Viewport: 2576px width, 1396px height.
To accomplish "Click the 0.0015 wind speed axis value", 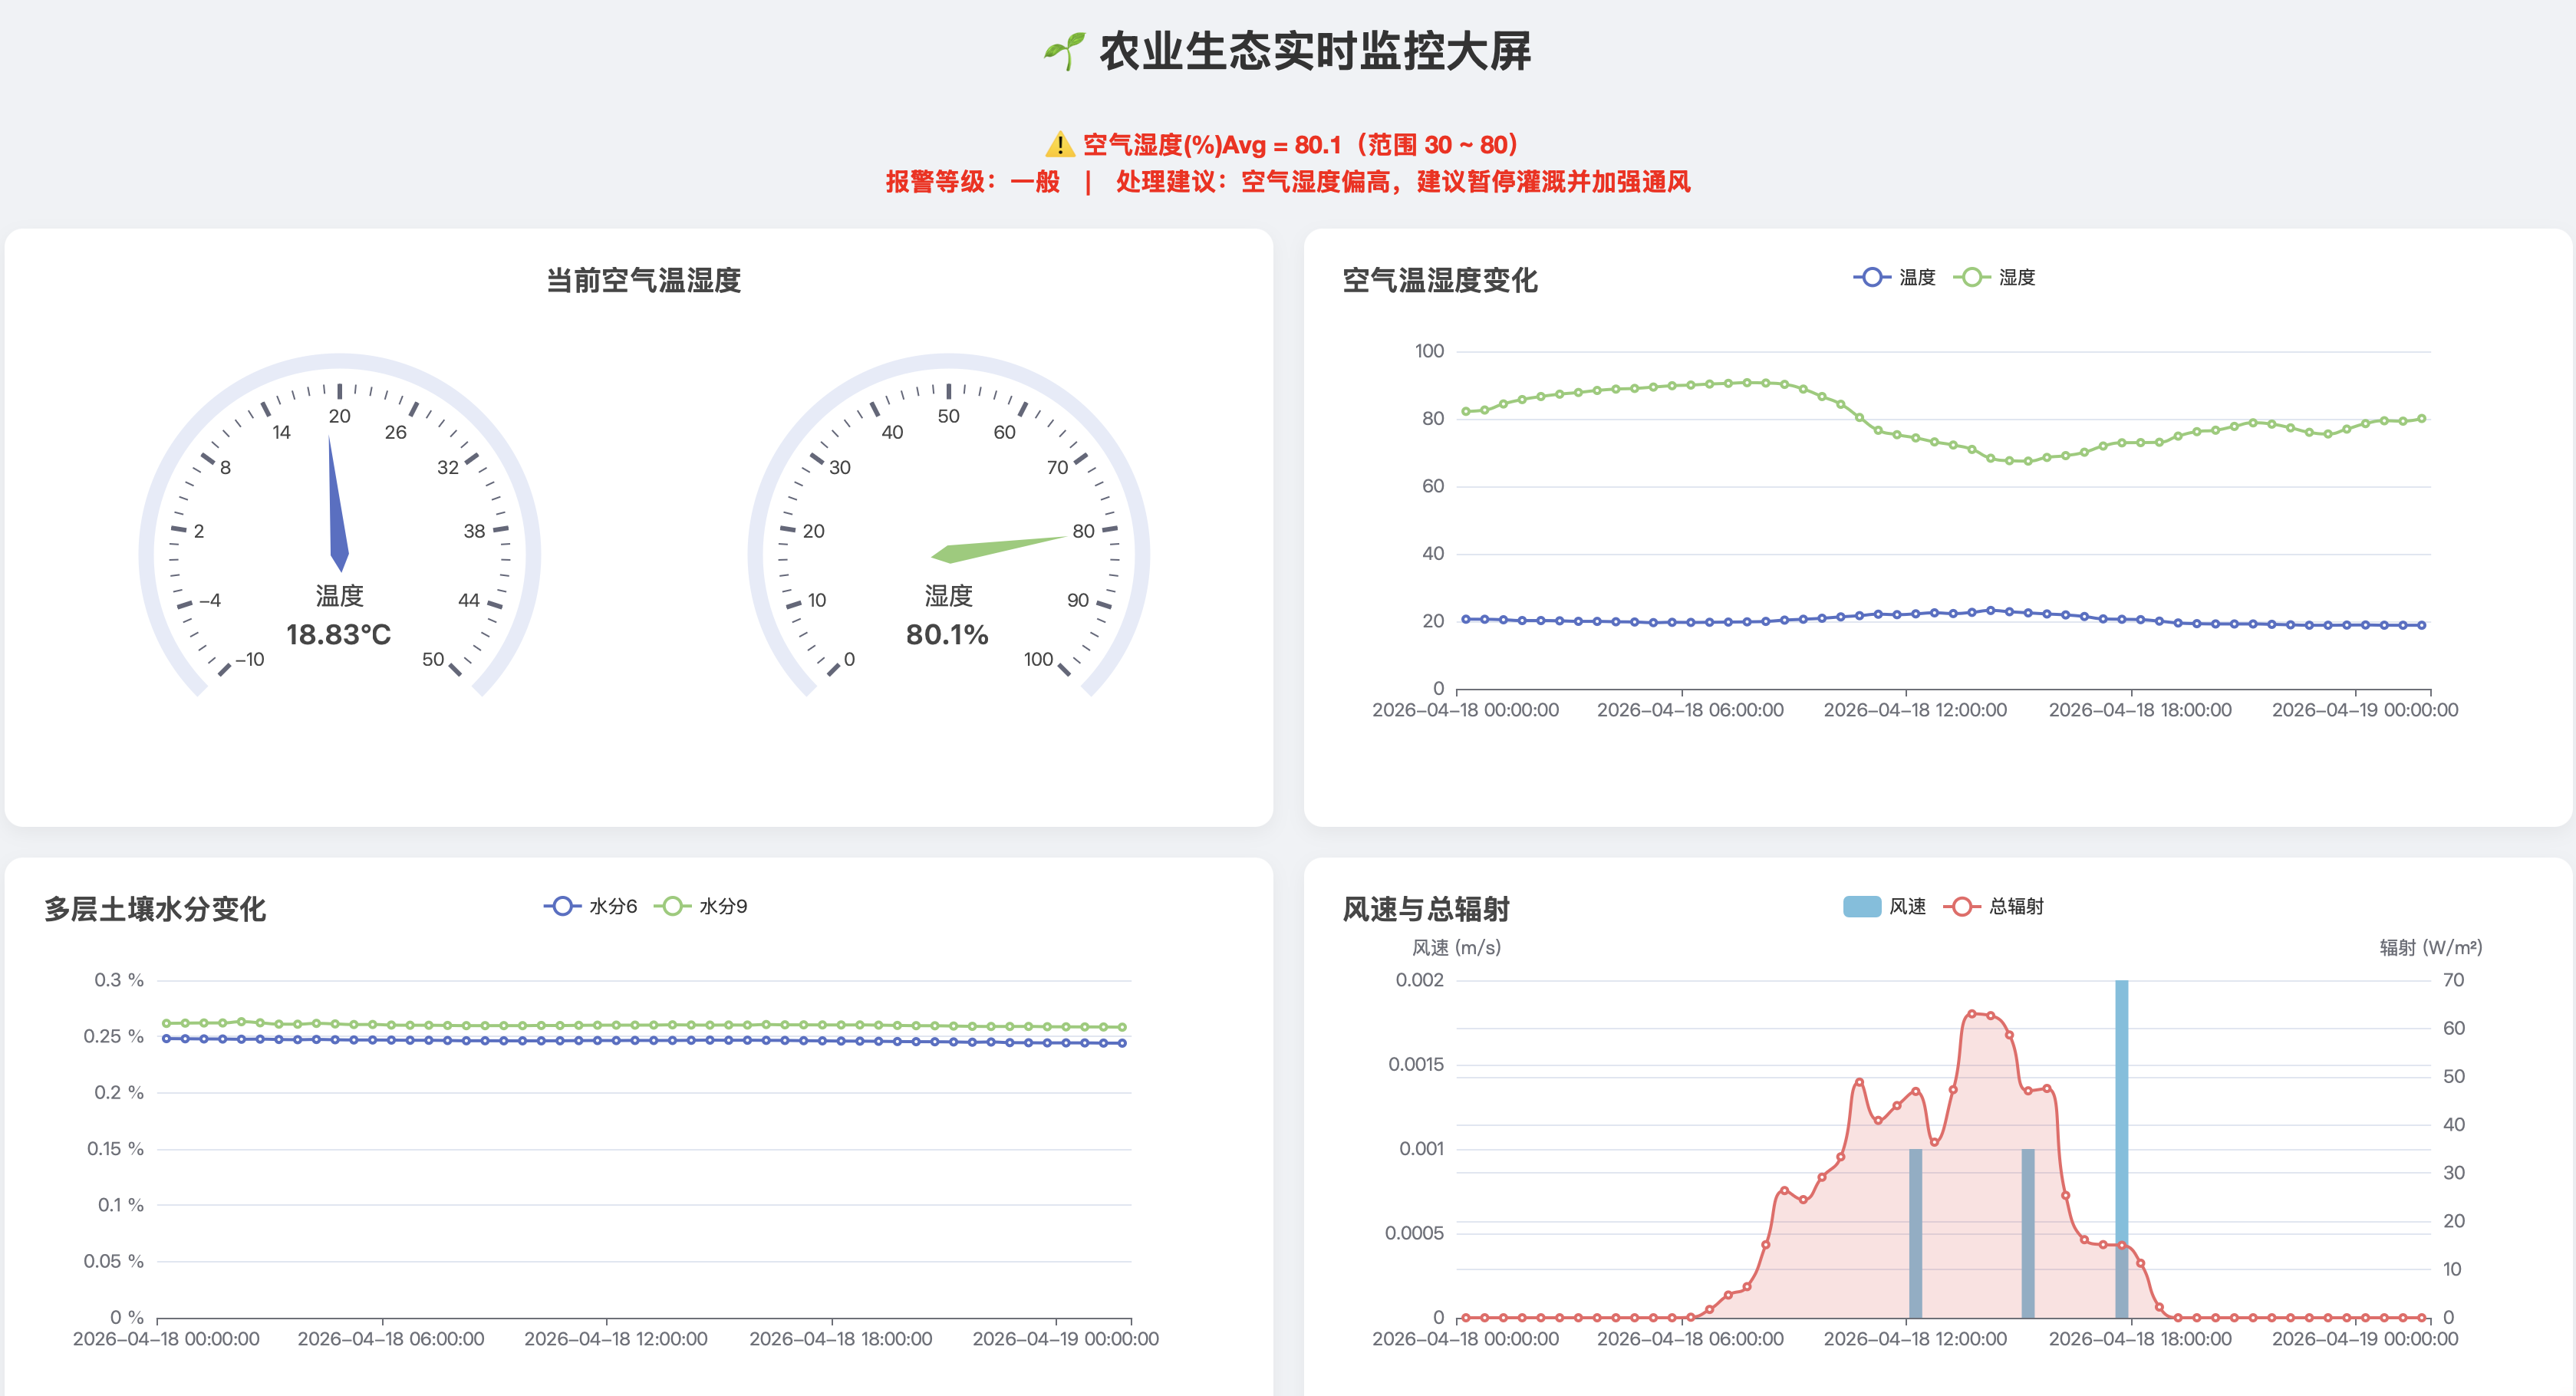I will pyautogui.click(x=1415, y=1065).
